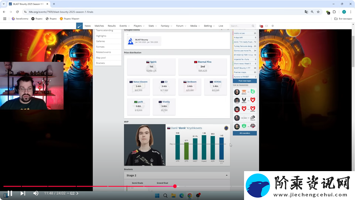Open the G2 chapter chevron
This screenshot has width=355, height=200.
[77, 193]
